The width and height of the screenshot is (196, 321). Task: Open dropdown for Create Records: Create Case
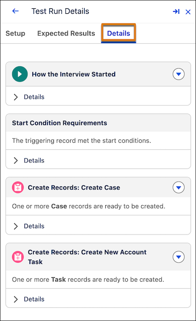178,187
